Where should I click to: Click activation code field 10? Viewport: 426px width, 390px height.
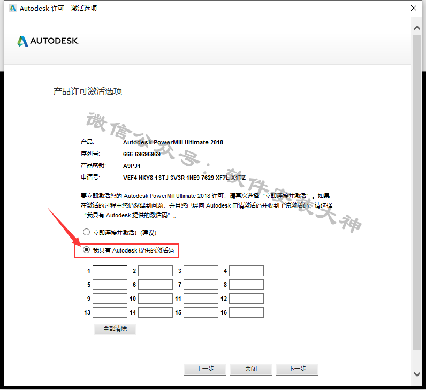pyautogui.click(x=155, y=299)
